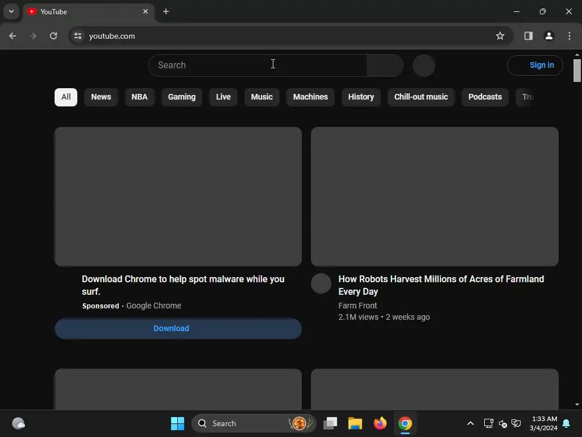
Task: Click the Sign in button
Action: click(535, 65)
